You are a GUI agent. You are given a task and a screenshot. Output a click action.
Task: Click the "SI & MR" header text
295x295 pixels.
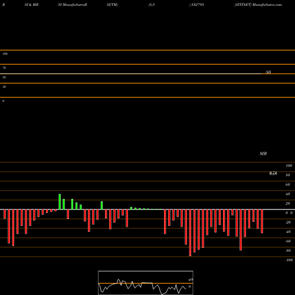tap(31, 5)
